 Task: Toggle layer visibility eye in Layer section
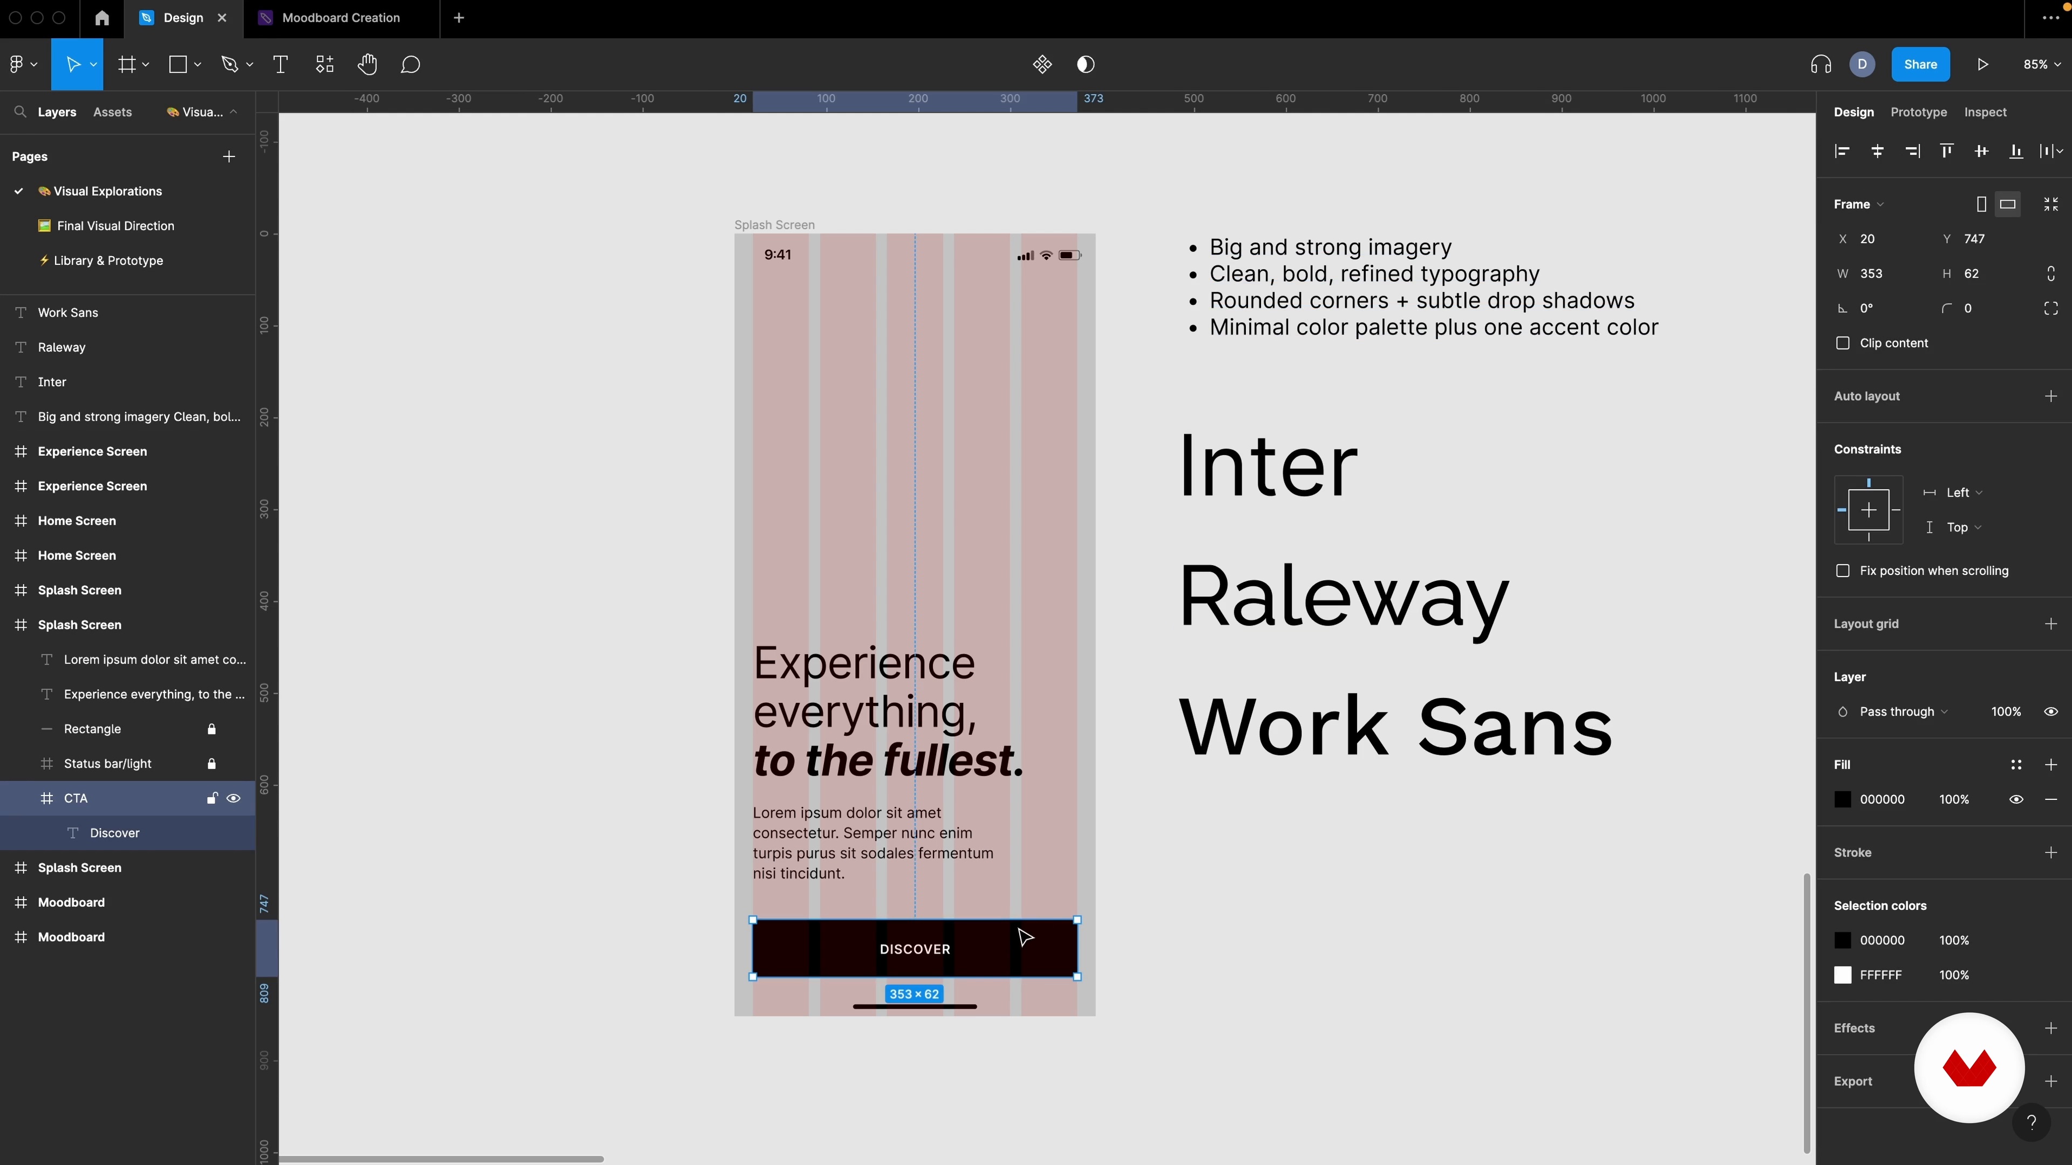[2051, 711]
